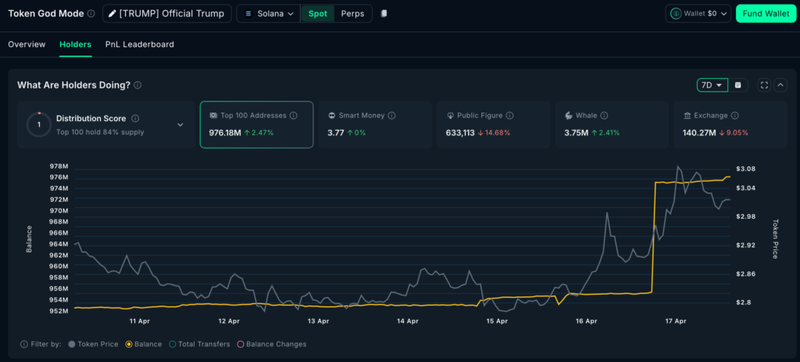Enable the Balance Changes filter
The image size is (800, 362).
241,344
